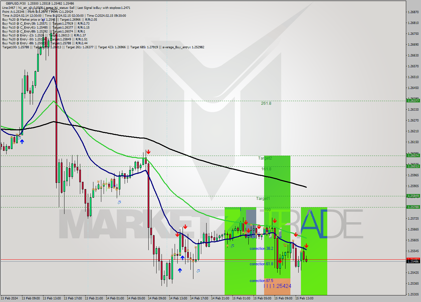Screen dimensions: 421x302
Task: Click the last red down arrow near 15 Feb 13:00
Action: 306,246
